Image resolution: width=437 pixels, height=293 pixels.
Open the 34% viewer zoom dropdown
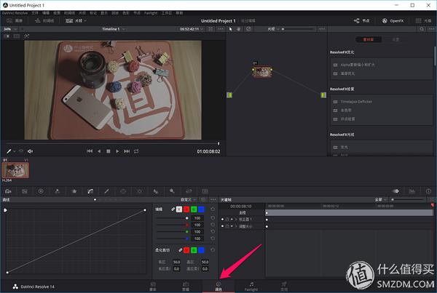click(9, 29)
